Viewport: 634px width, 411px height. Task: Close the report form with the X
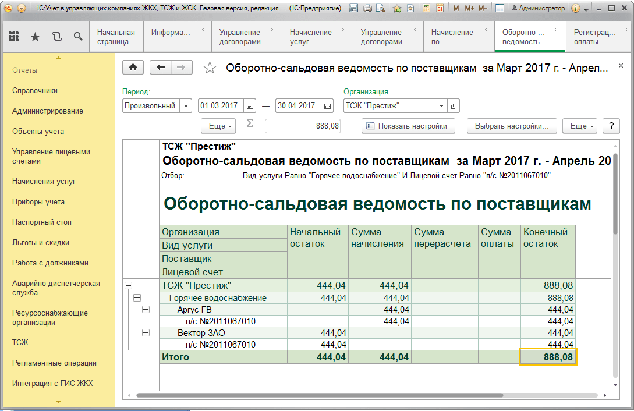tap(621, 65)
